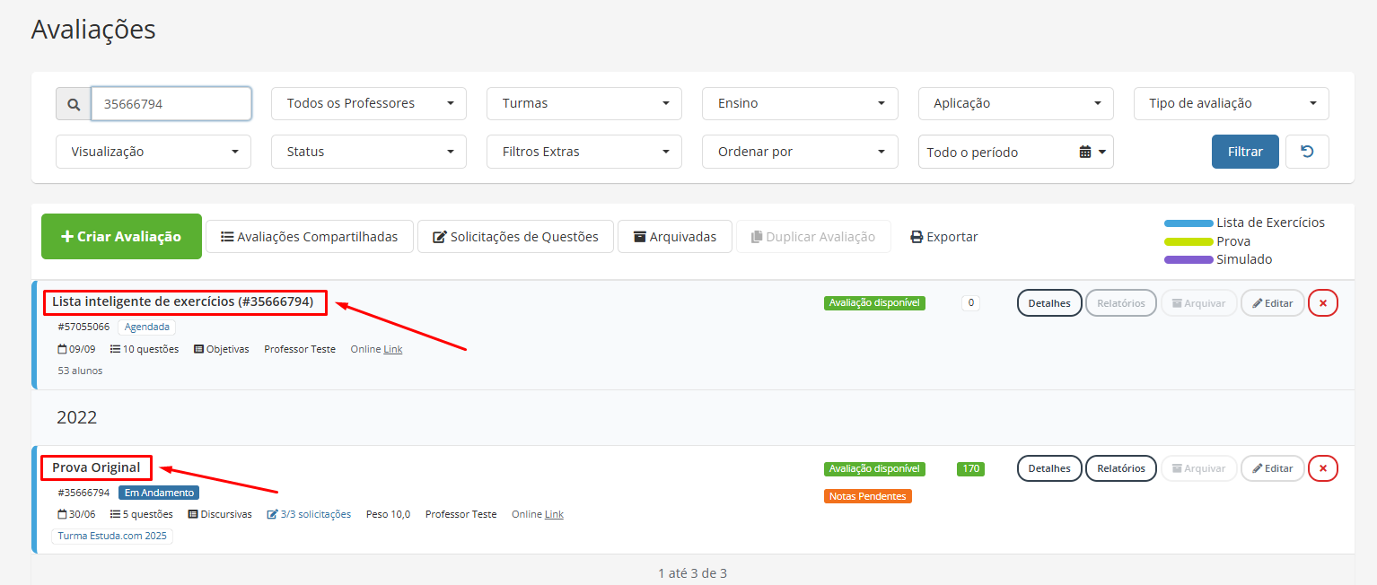This screenshot has height=585, width=1377.
Task: Click Arquivar in Prova Original row
Action: click(x=1198, y=468)
